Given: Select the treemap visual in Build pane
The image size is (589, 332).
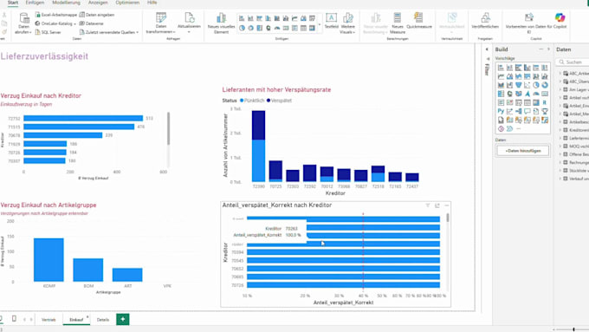Looking at the screenshot, I should (501, 94).
